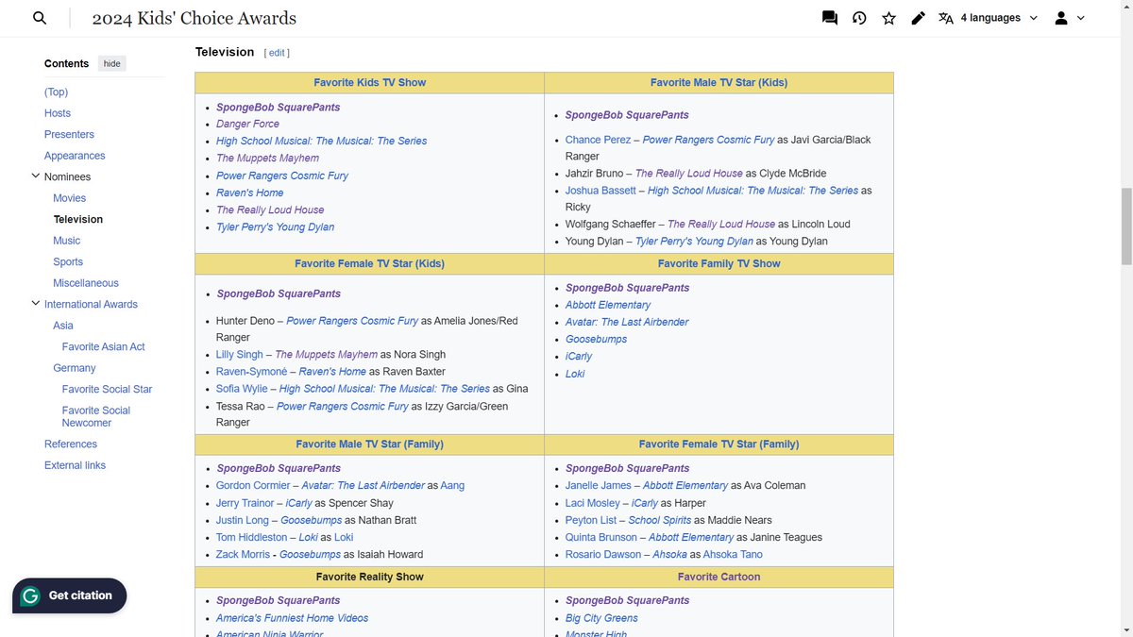Viewport: 1133px width, 637px height.
Task: Edit the page with pencil icon
Action: (918, 18)
